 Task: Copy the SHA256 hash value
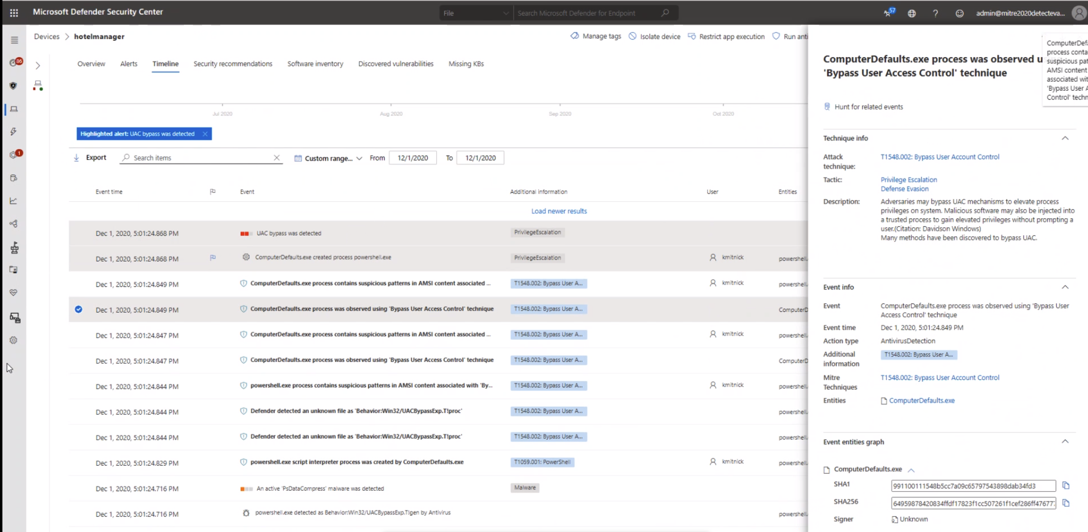click(1066, 503)
